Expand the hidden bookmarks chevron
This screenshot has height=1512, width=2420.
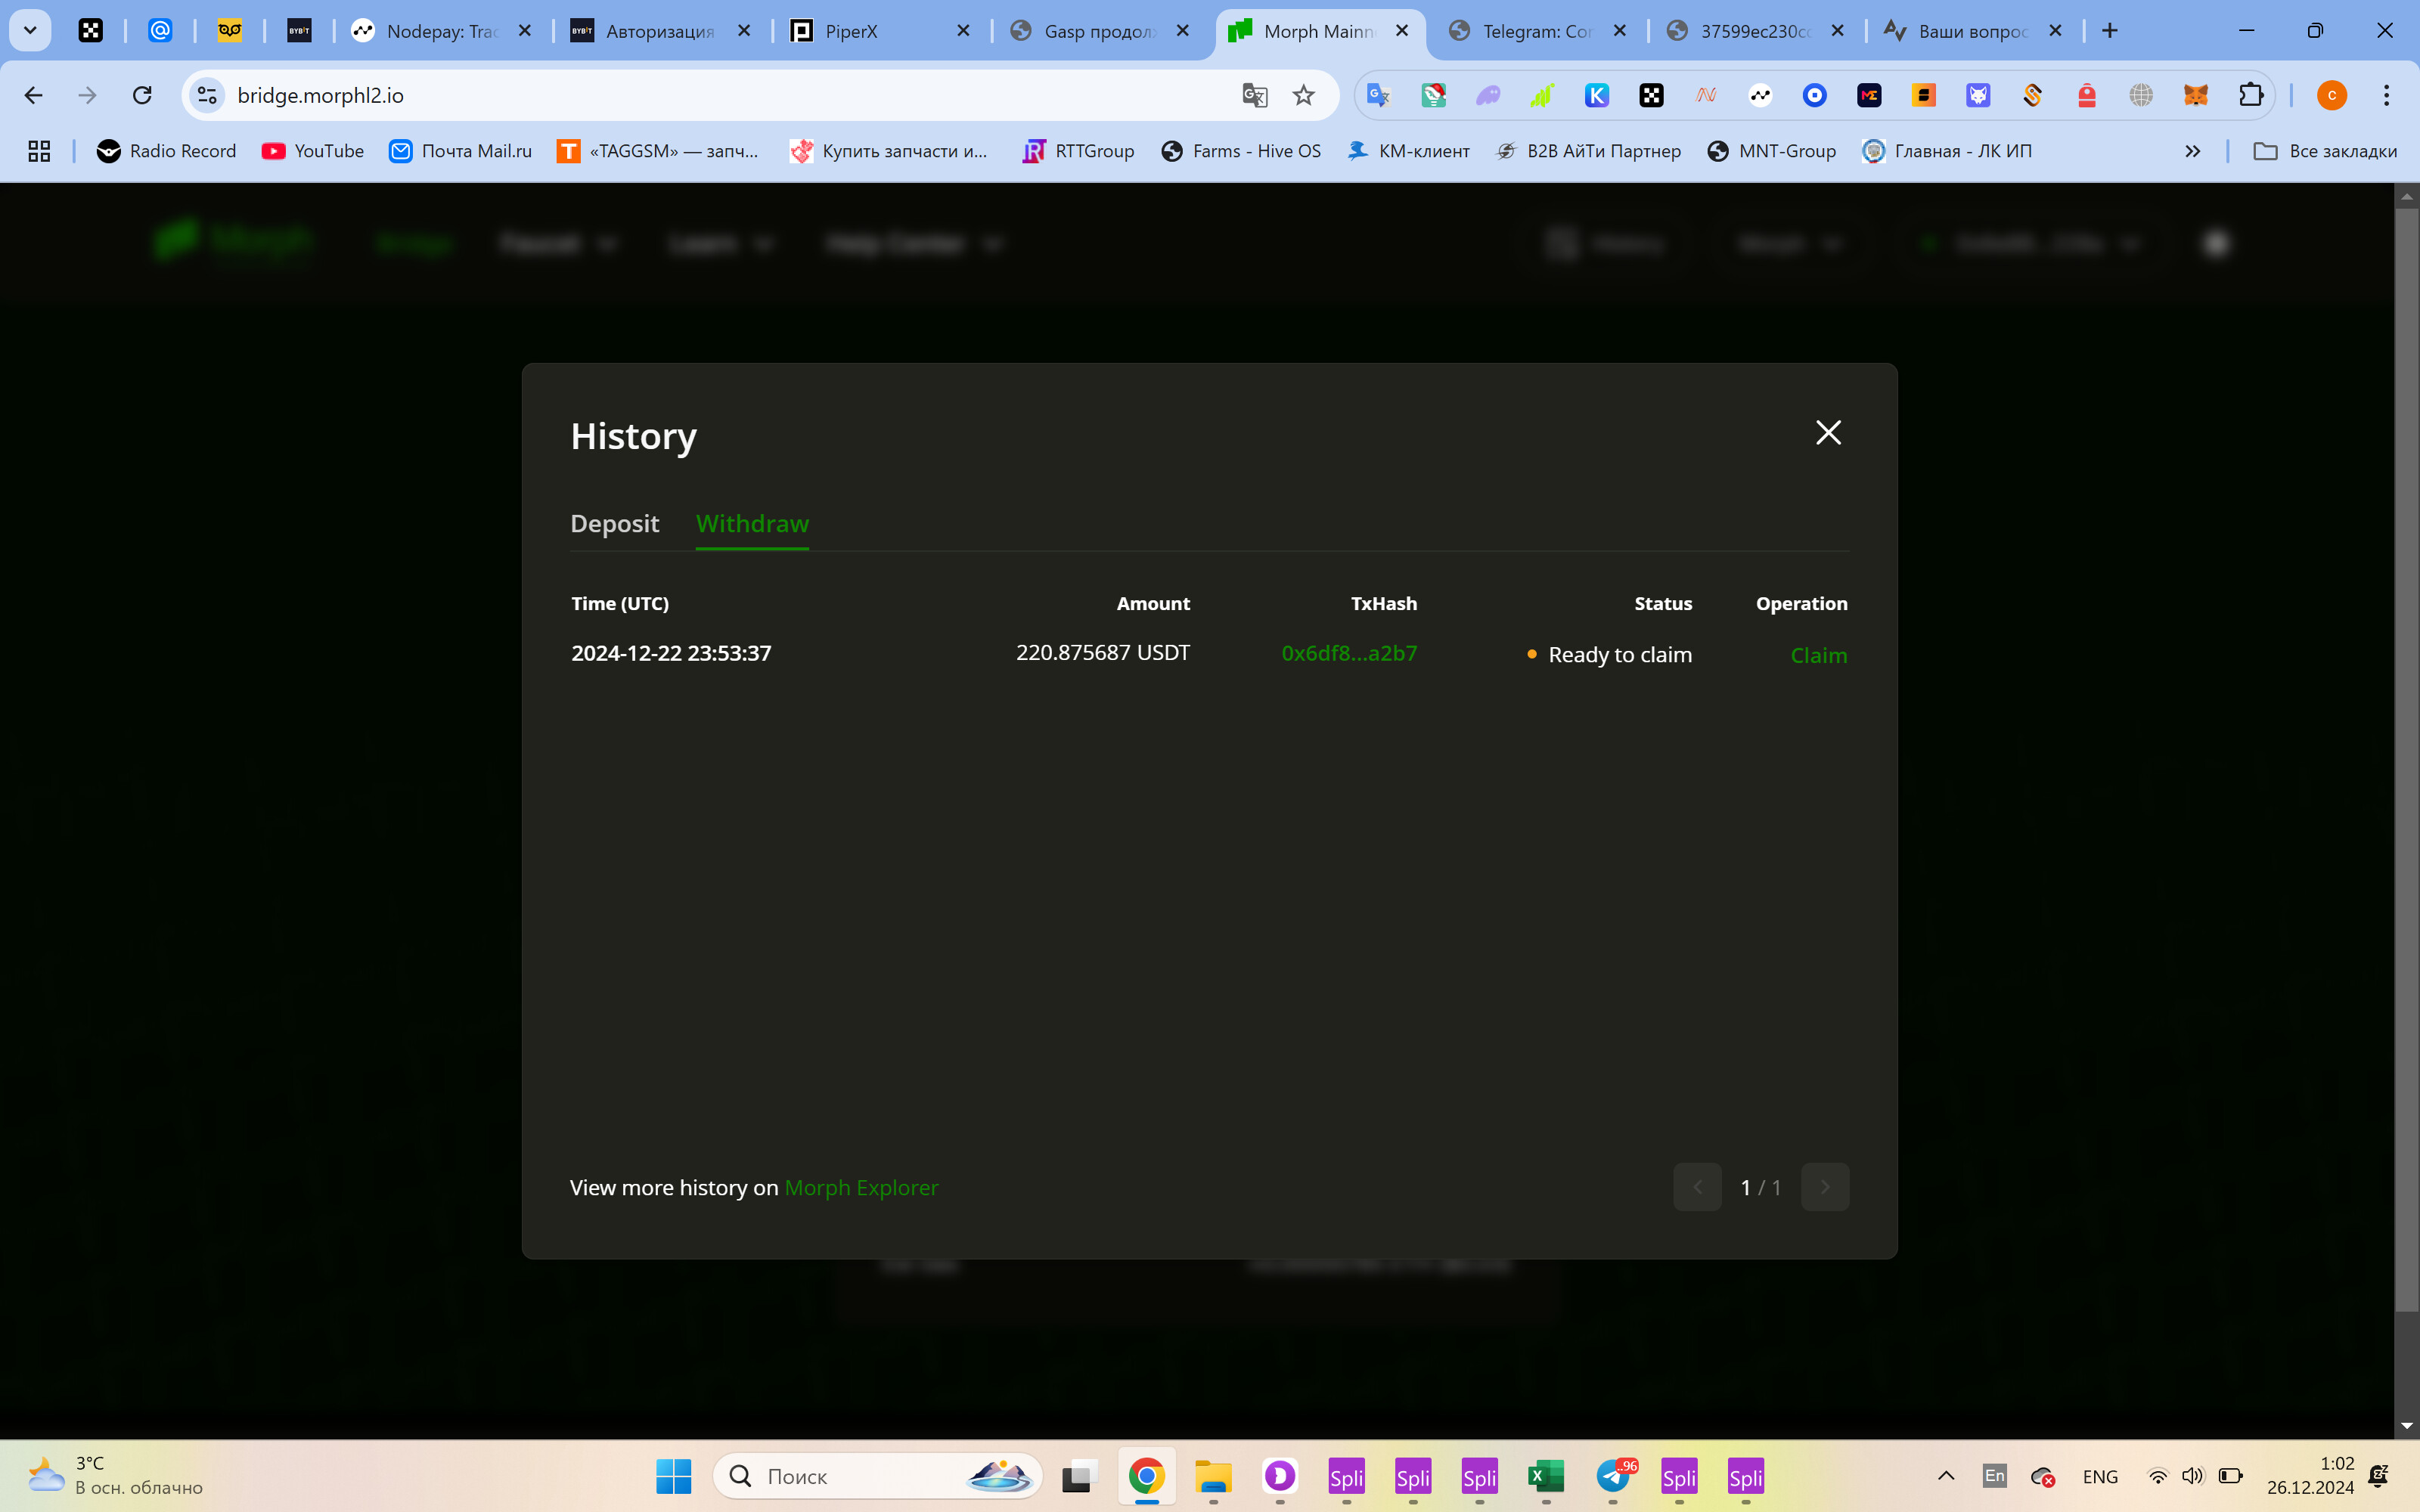[2192, 151]
